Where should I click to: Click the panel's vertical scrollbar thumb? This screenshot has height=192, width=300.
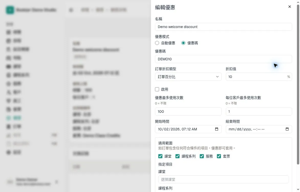click(x=298, y=84)
